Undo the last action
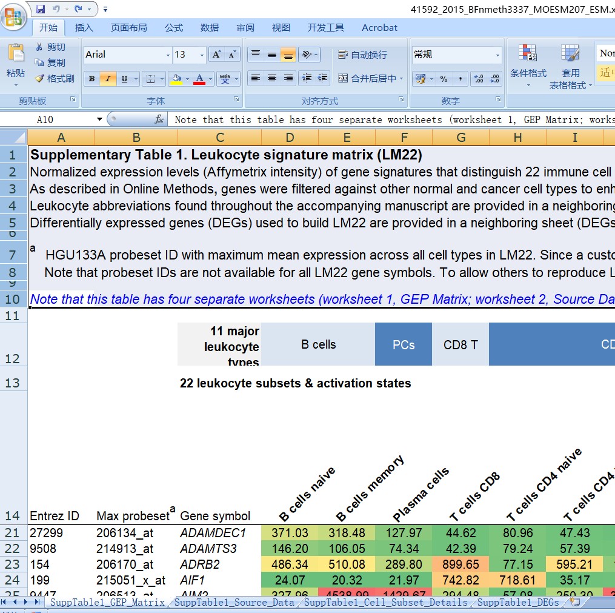615x613 pixels. point(56,8)
